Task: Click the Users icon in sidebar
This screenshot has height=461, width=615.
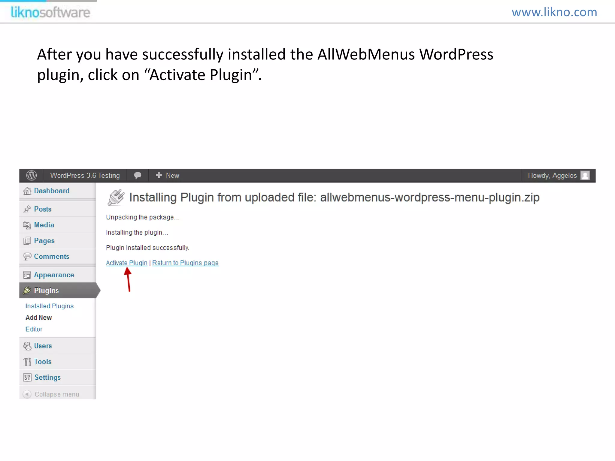Action: tap(27, 346)
